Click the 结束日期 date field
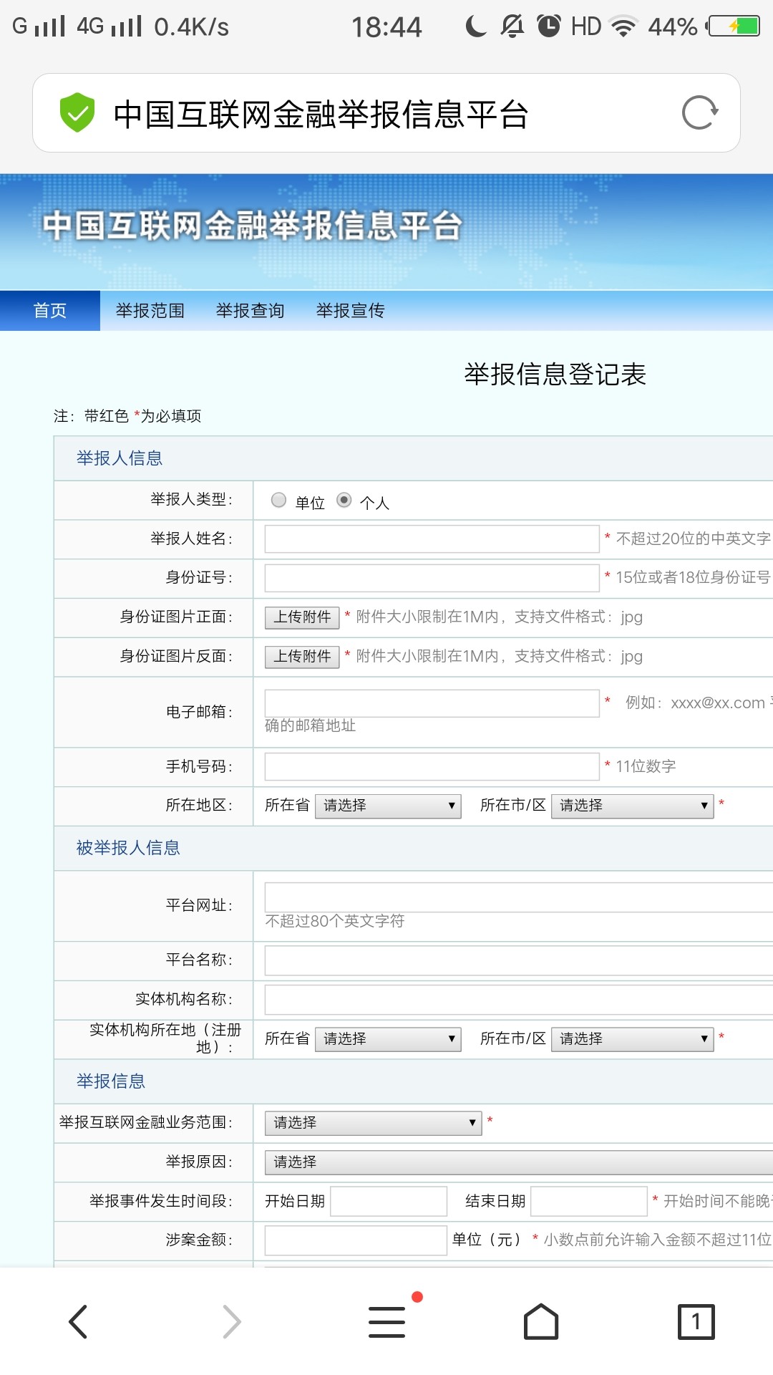 tap(589, 1201)
